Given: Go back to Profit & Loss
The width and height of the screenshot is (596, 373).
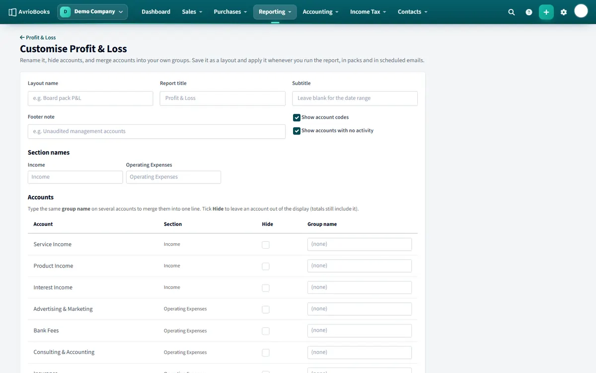Looking at the screenshot, I should tap(38, 37).
